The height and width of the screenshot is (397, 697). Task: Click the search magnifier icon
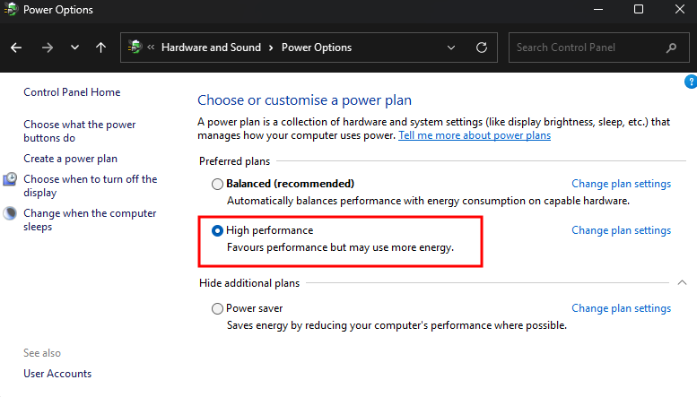point(671,47)
